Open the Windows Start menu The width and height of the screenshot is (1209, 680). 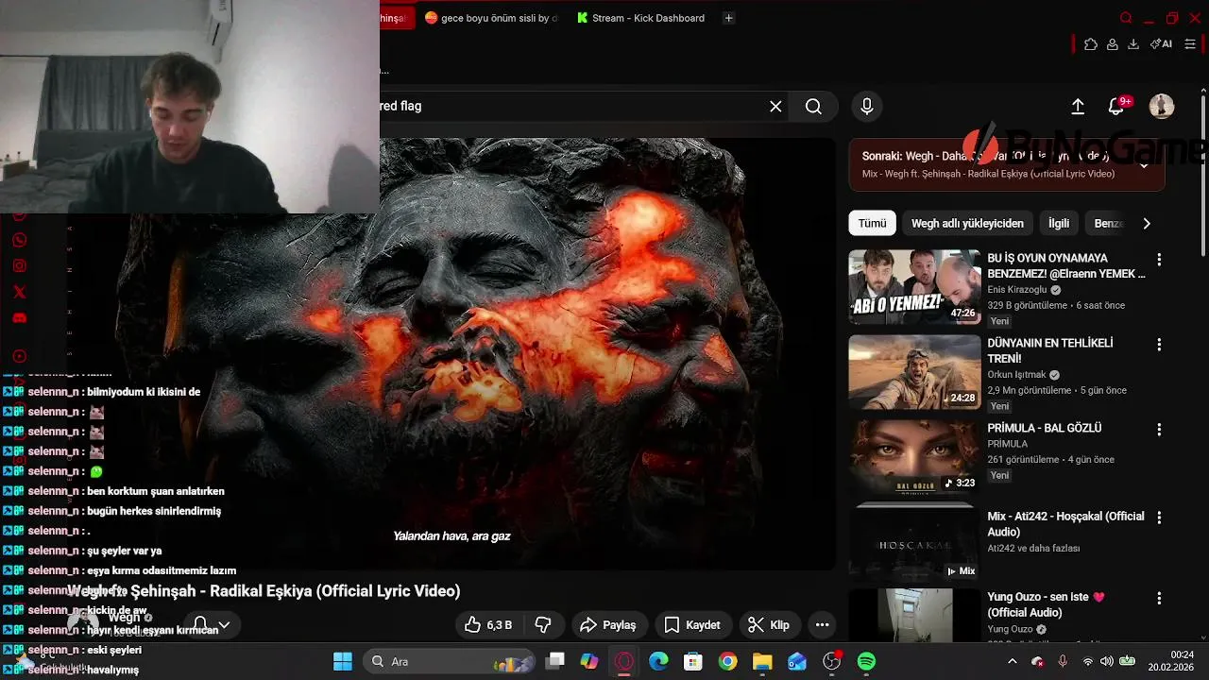pyautogui.click(x=343, y=662)
